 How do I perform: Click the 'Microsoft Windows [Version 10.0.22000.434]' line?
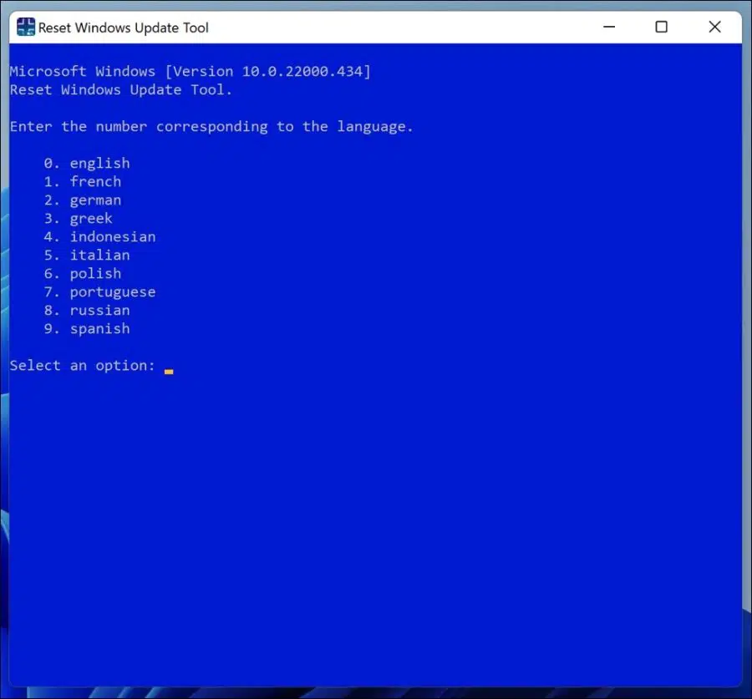tap(191, 72)
